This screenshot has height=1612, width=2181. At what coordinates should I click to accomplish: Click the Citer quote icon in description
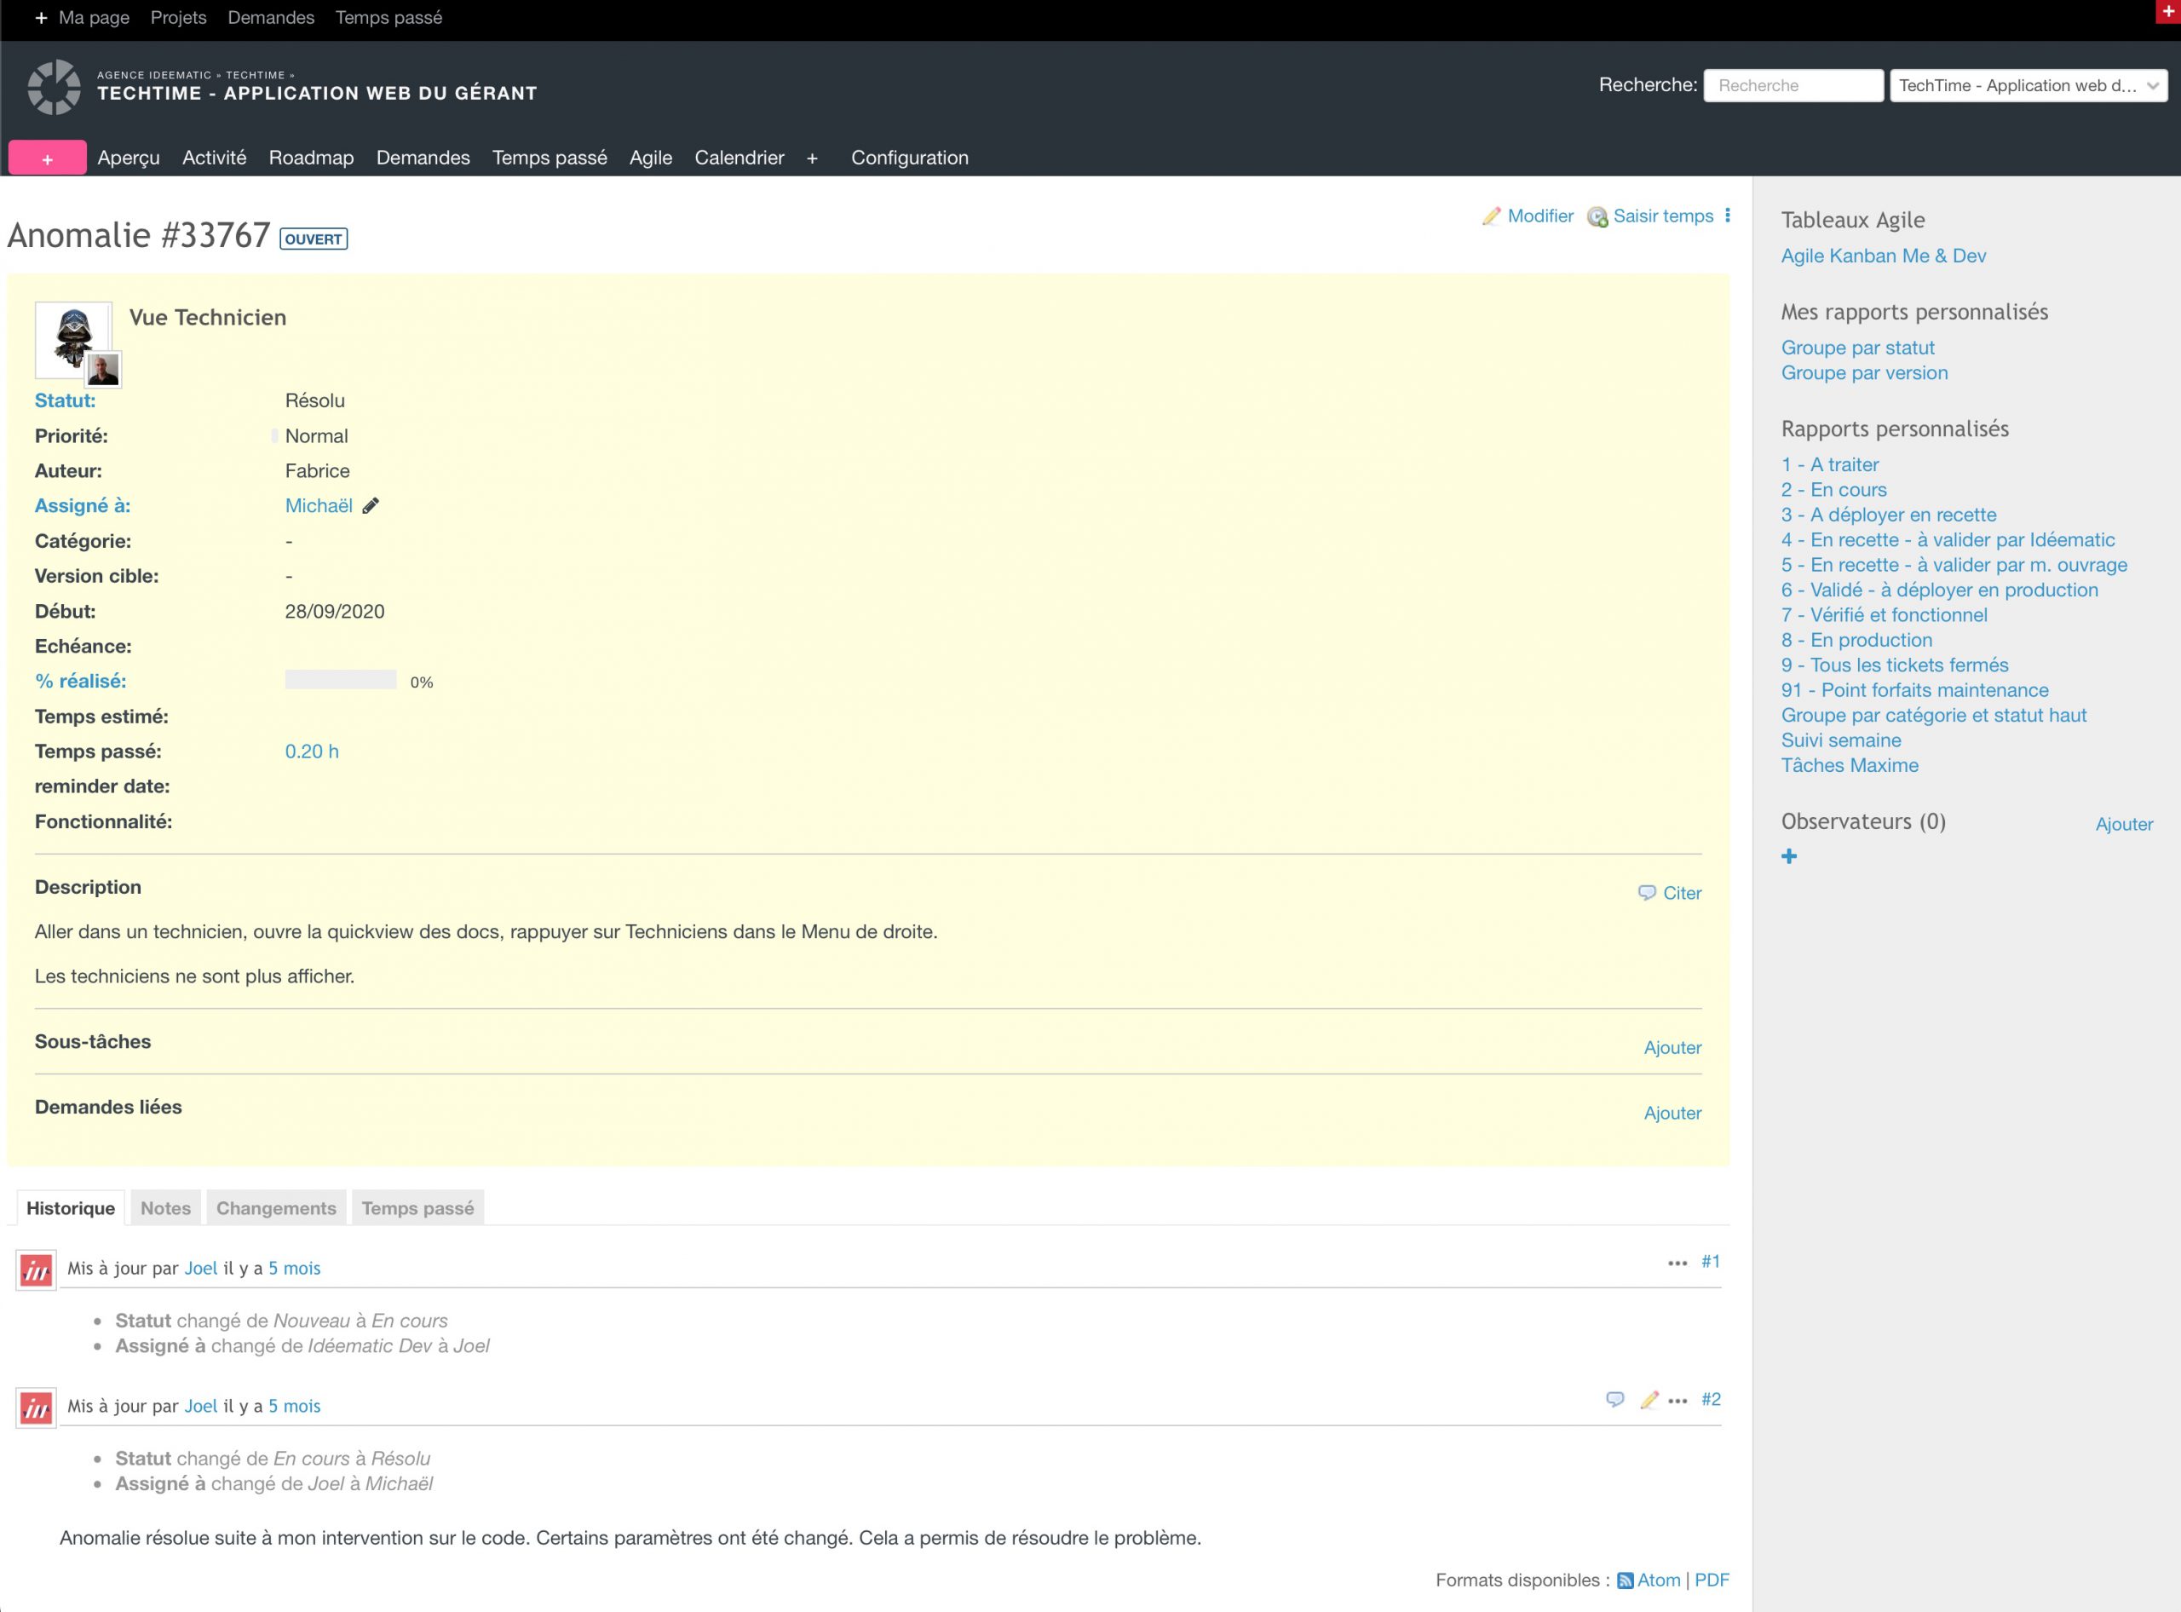pyautogui.click(x=1648, y=892)
